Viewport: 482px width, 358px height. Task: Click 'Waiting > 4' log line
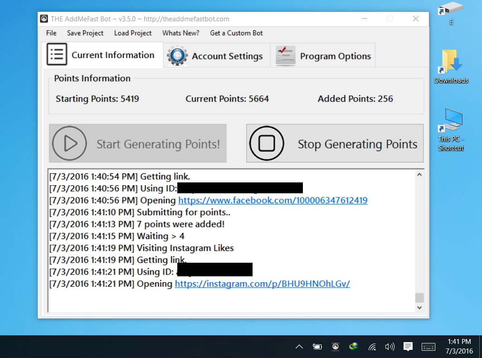[117, 236]
